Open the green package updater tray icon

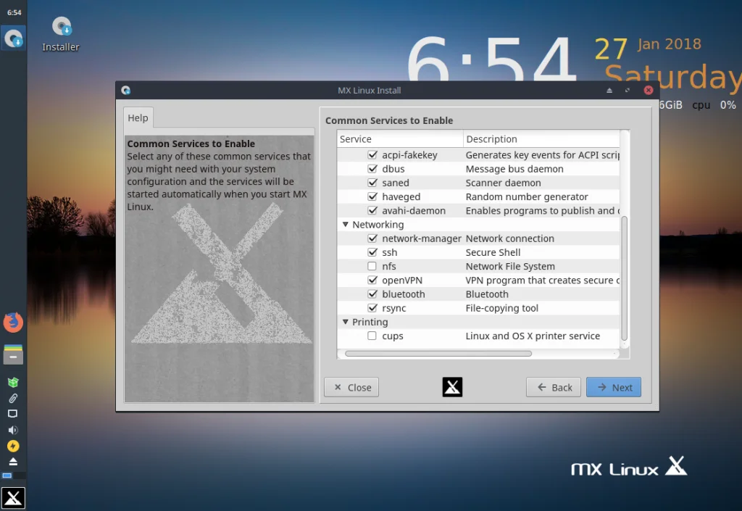(13, 382)
